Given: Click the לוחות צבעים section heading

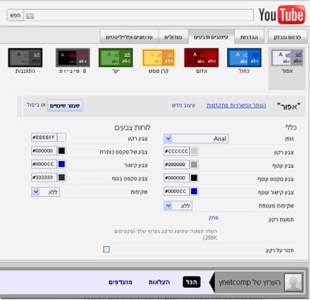Looking at the screenshot, I should [x=132, y=128].
